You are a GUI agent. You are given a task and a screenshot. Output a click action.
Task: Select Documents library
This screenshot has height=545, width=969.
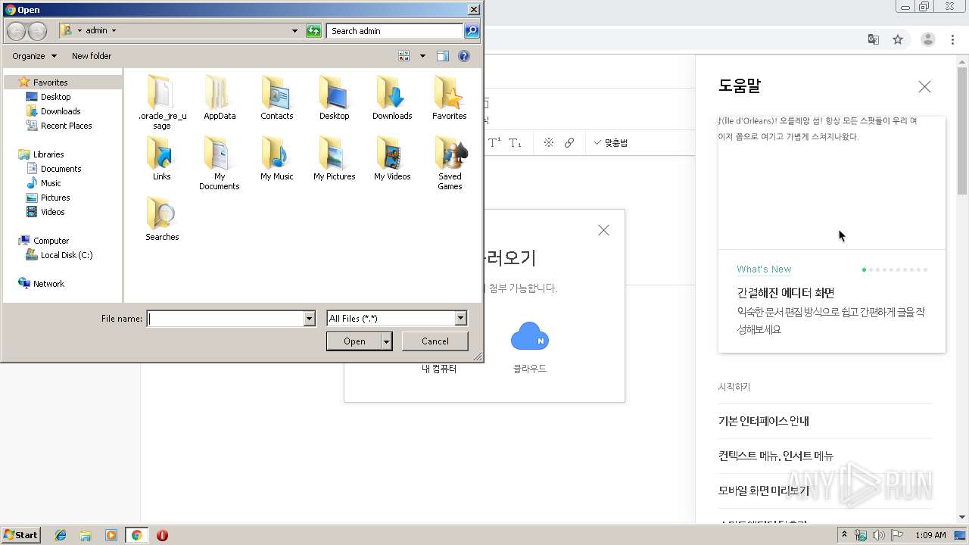tap(61, 169)
